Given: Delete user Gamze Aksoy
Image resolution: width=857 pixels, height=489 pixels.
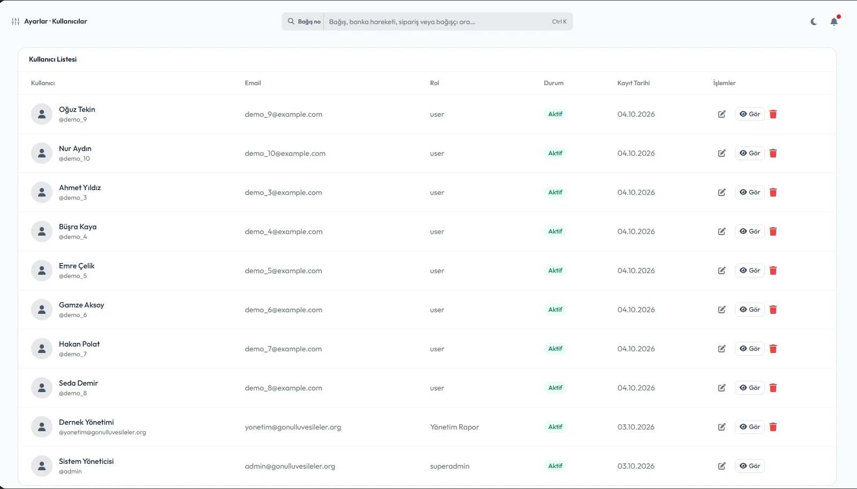Looking at the screenshot, I should pyautogui.click(x=773, y=310).
